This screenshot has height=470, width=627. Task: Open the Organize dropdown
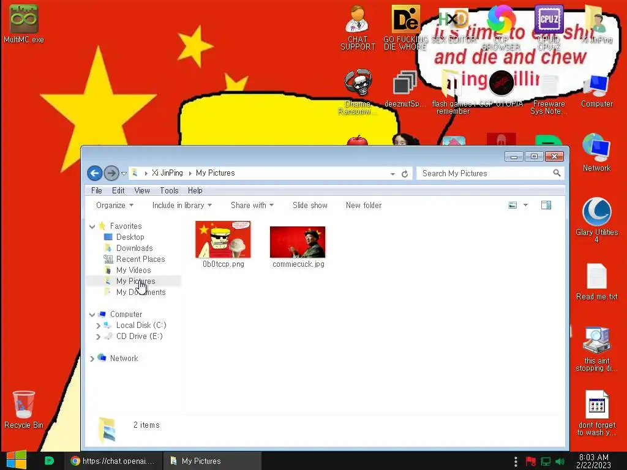click(x=115, y=205)
